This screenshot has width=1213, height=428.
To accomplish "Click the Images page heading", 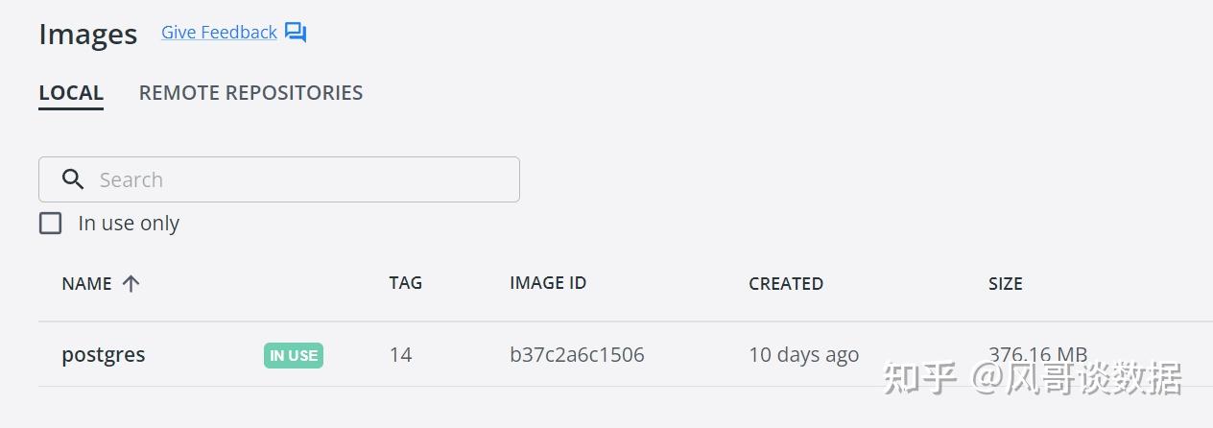I will tap(88, 35).
